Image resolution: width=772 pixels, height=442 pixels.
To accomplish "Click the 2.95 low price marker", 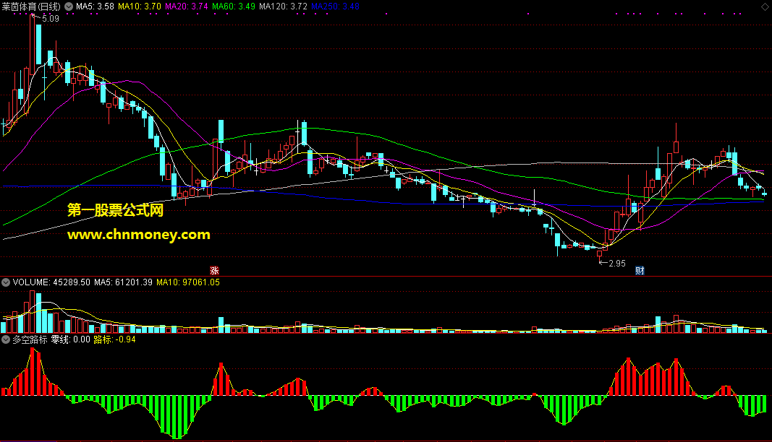I will (617, 264).
